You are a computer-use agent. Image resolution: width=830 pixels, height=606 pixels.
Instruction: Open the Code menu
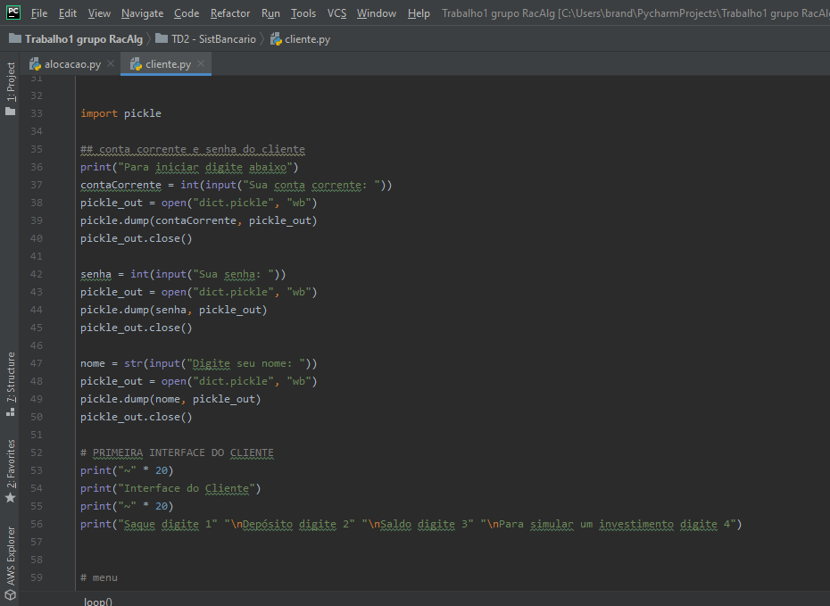[187, 13]
